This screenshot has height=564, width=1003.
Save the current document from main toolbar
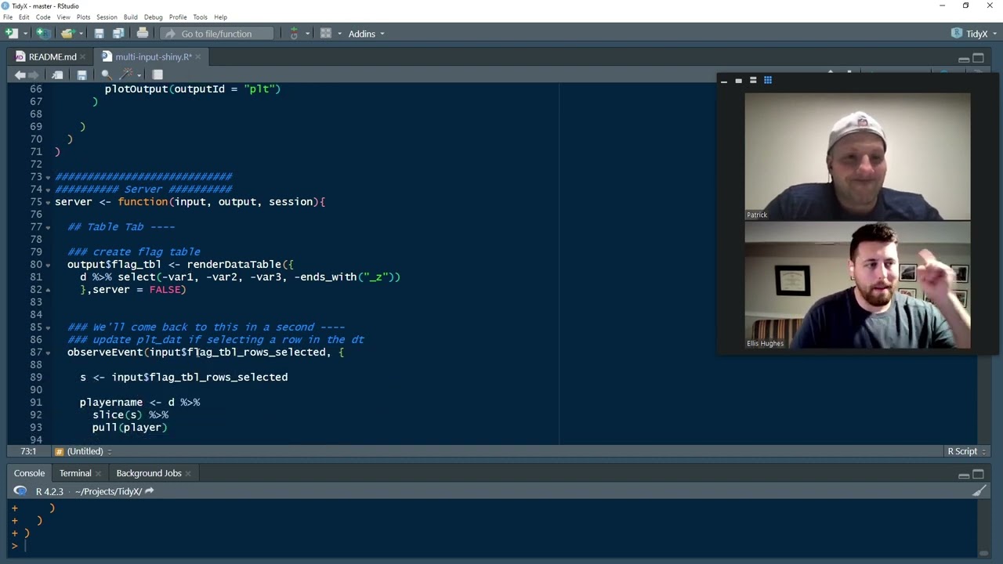click(x=99, y=34)
